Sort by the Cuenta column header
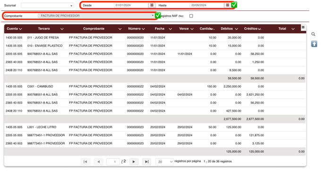 pyautogui.click(x=12, y=29)
